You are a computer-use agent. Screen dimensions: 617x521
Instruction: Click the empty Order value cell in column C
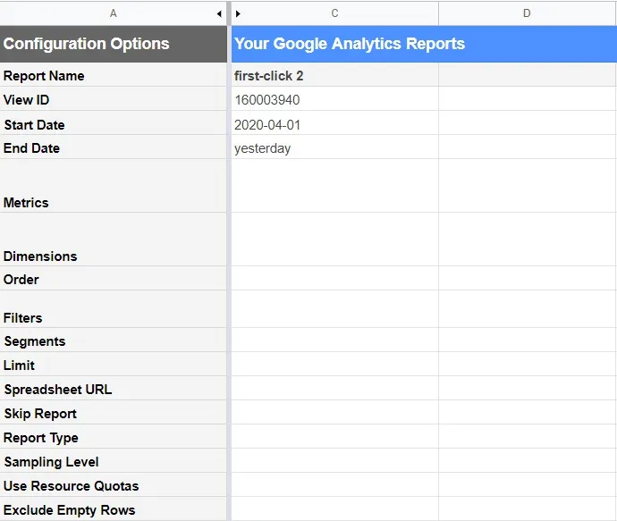[334, 279]
